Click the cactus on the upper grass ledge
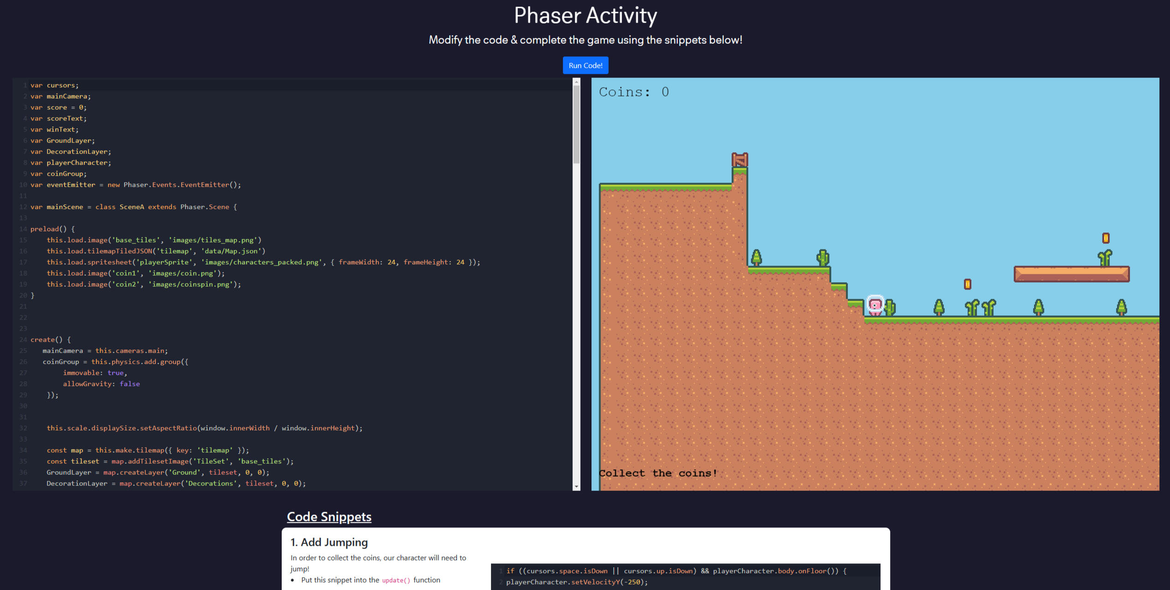 pos(822,258)
